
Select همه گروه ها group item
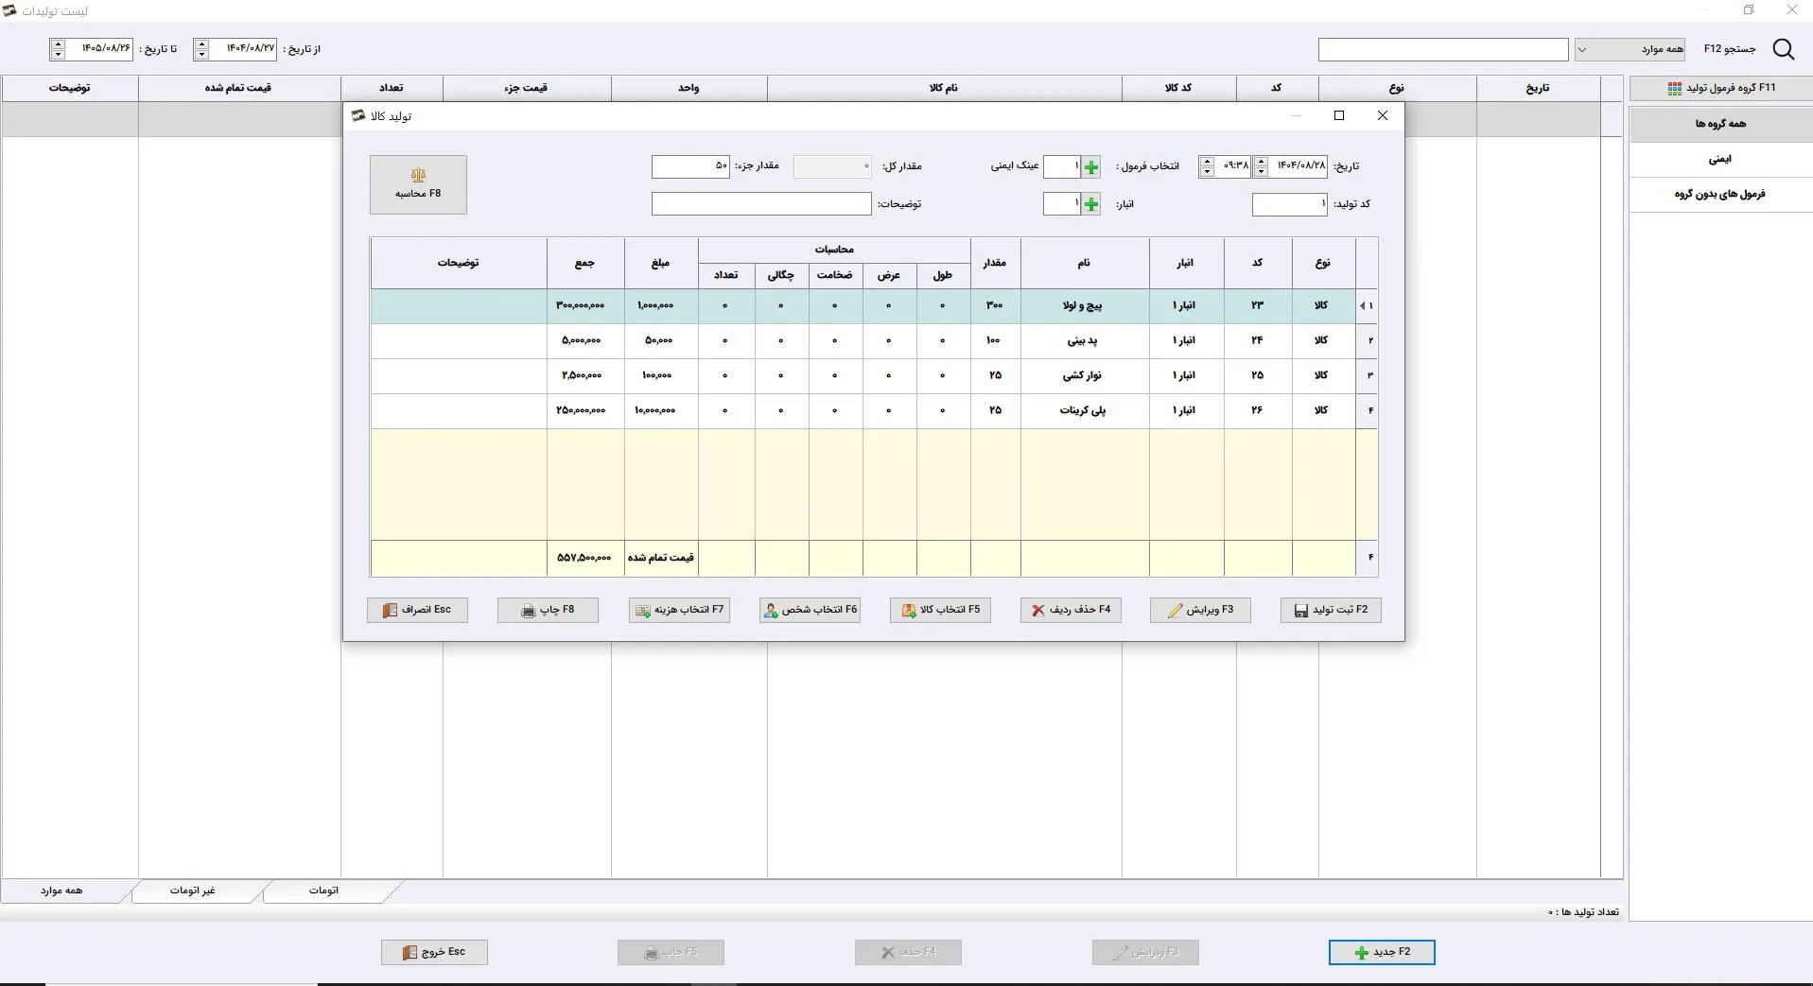pyautogui.click(x=1720, y=124)
